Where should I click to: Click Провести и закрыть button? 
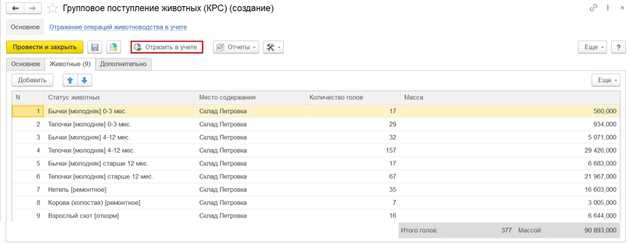[x=44, y=47]
